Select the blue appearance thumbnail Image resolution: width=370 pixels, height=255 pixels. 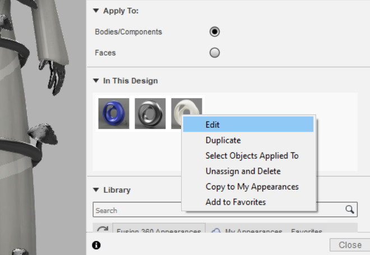pos(114,113)
